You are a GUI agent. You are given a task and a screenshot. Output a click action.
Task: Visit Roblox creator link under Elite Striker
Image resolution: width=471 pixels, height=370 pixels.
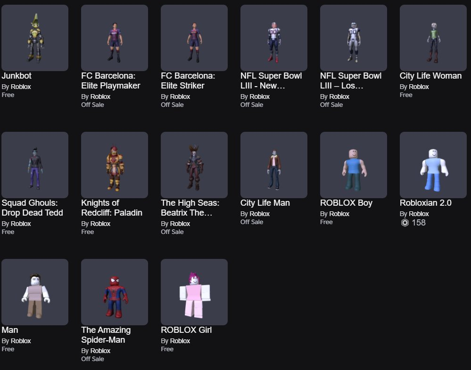click(180, 97)
